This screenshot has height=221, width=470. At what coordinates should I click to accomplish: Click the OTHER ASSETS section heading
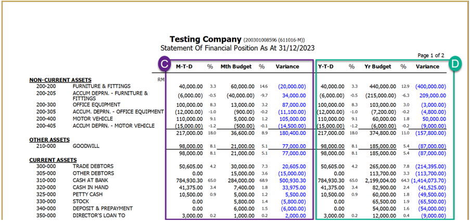pos(46,140)
